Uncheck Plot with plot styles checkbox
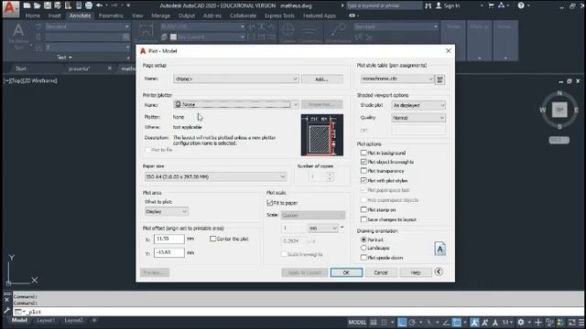This screenshot has width=586, height=329. [364, 180]
